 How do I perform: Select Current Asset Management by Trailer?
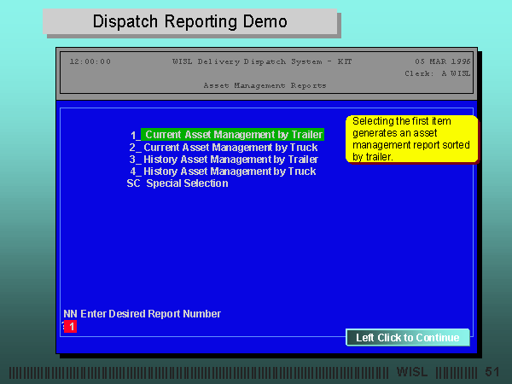[232, 135]
